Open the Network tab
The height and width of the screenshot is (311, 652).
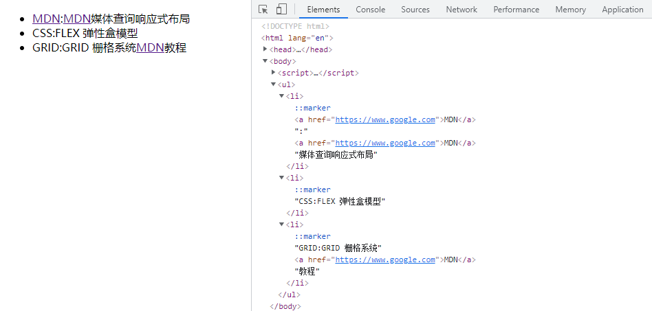(461, 9)
